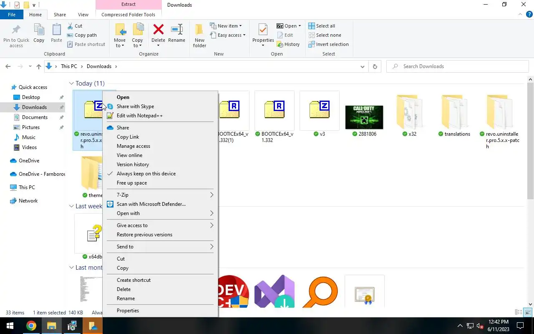The height and width of the screenshot is (334, 534).
Task: Open the New item dropdown
Action: point(226,26)
